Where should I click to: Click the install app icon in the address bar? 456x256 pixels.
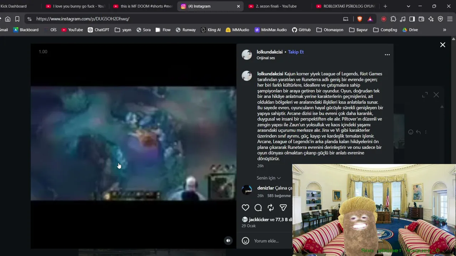(346, 19)
